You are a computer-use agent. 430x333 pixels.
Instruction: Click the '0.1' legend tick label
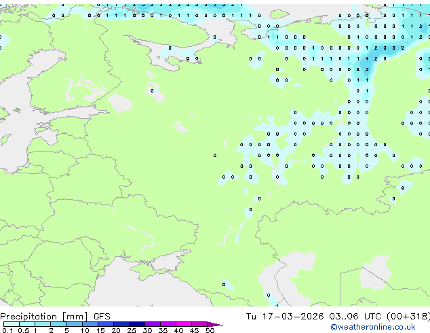(x=7, y=330)
